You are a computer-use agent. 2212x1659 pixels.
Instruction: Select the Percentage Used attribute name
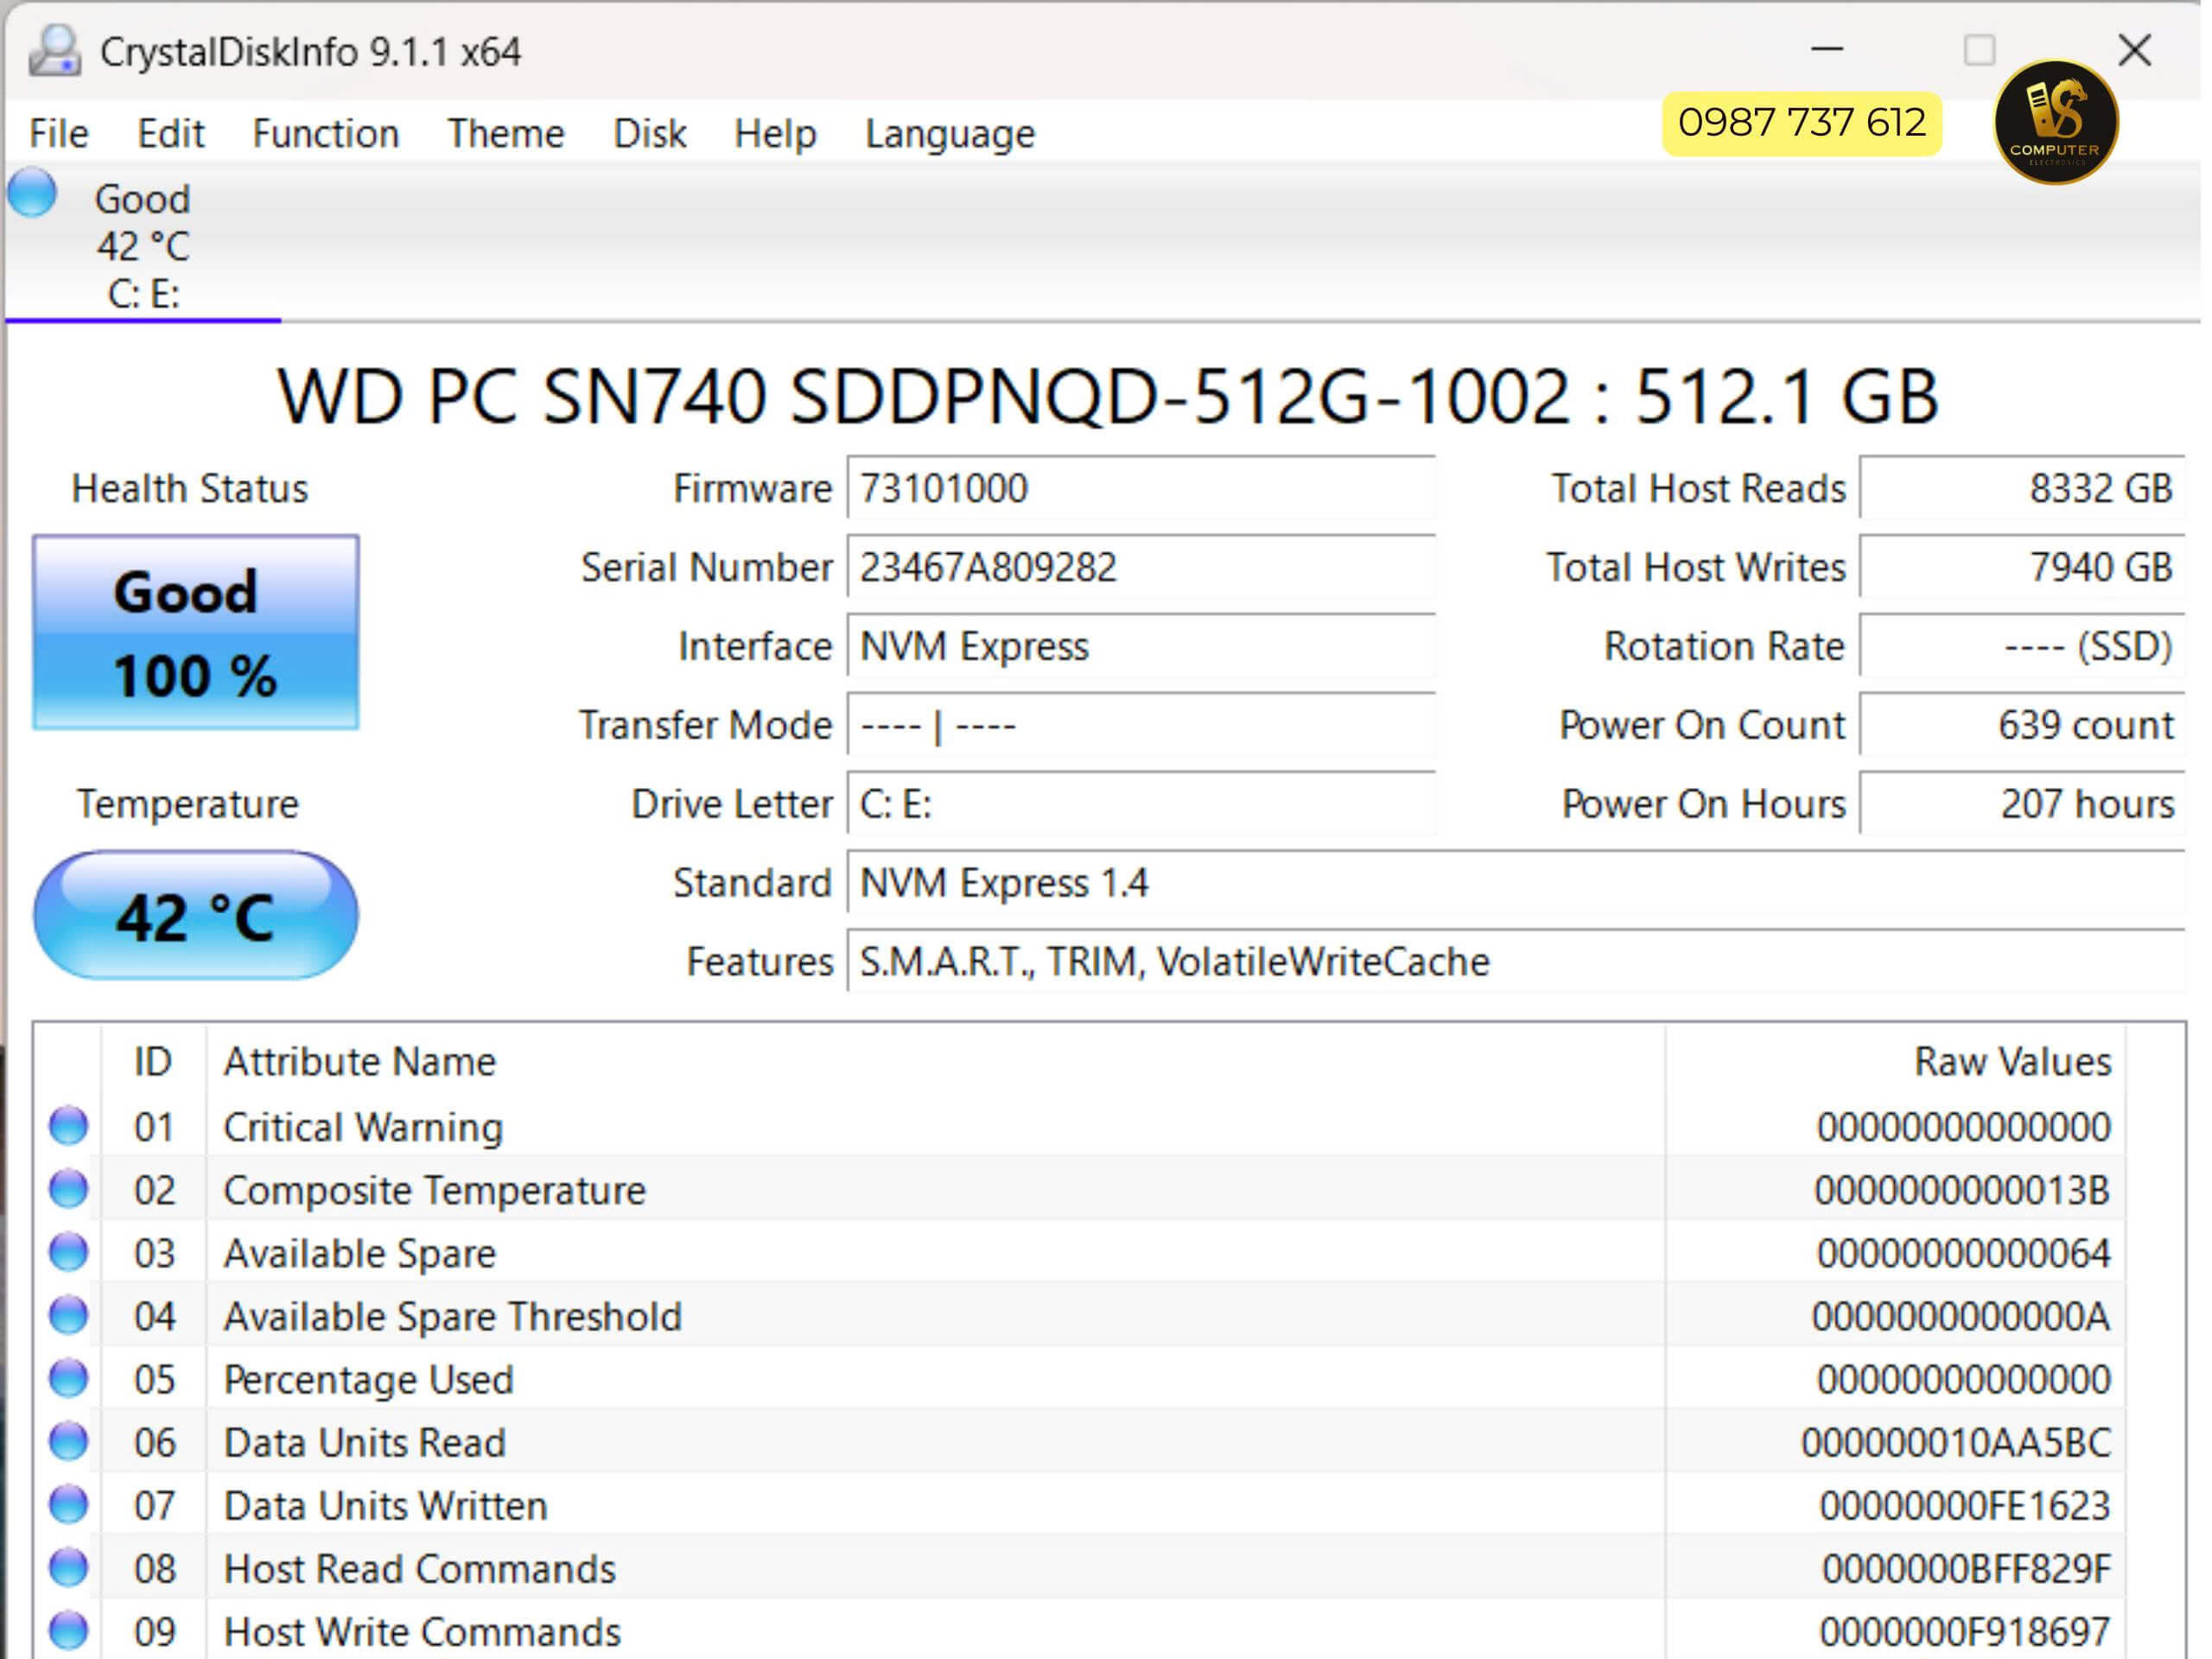tap(368, 1379)
